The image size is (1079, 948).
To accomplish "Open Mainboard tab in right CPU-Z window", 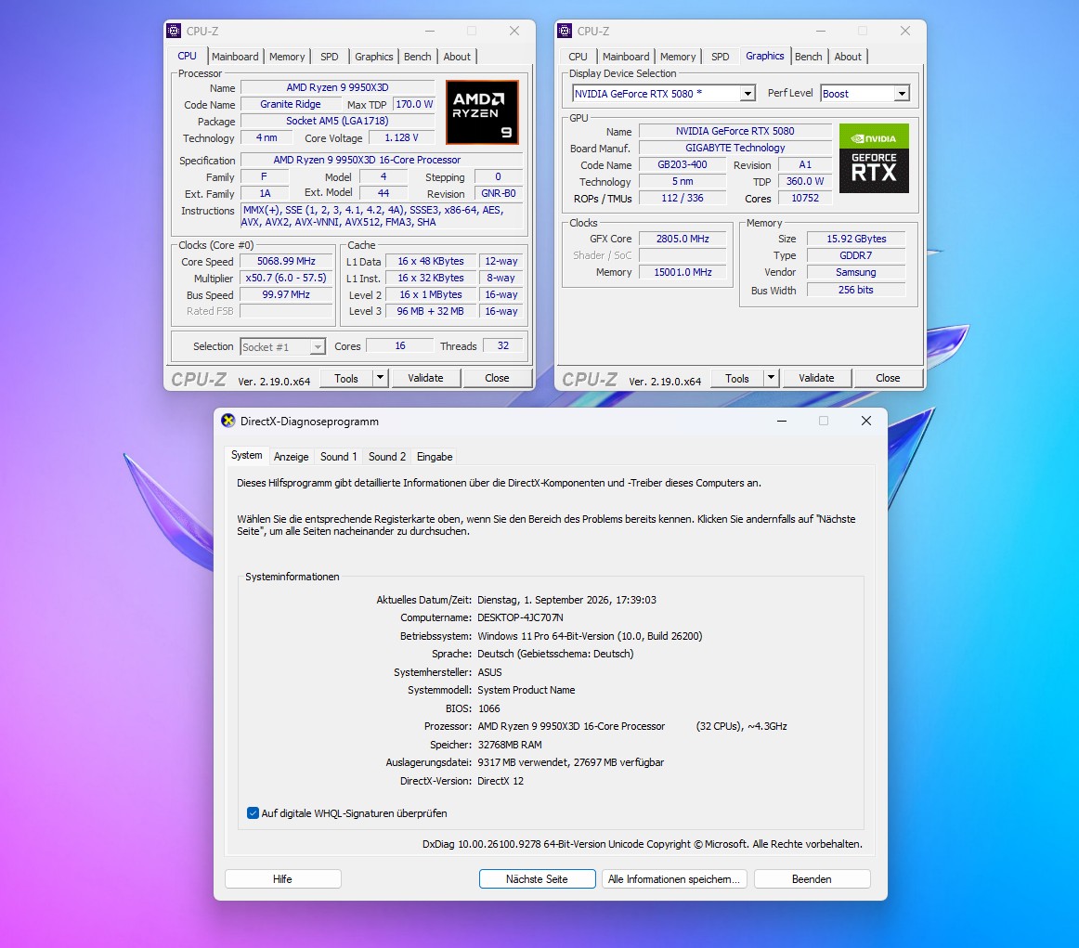I will tap(626, 57).
